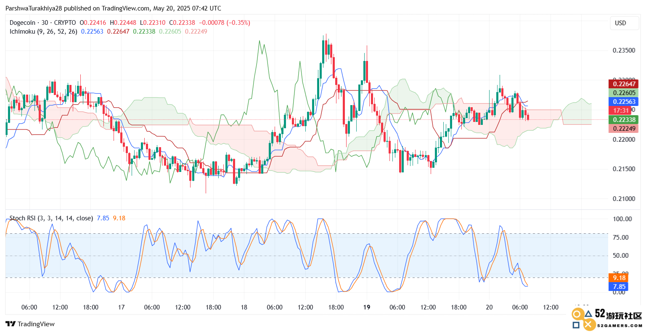The width and height of the screenshot is (646, 333).
Task: Click the close value C0.22338 in header
Action: pos(182,23)
